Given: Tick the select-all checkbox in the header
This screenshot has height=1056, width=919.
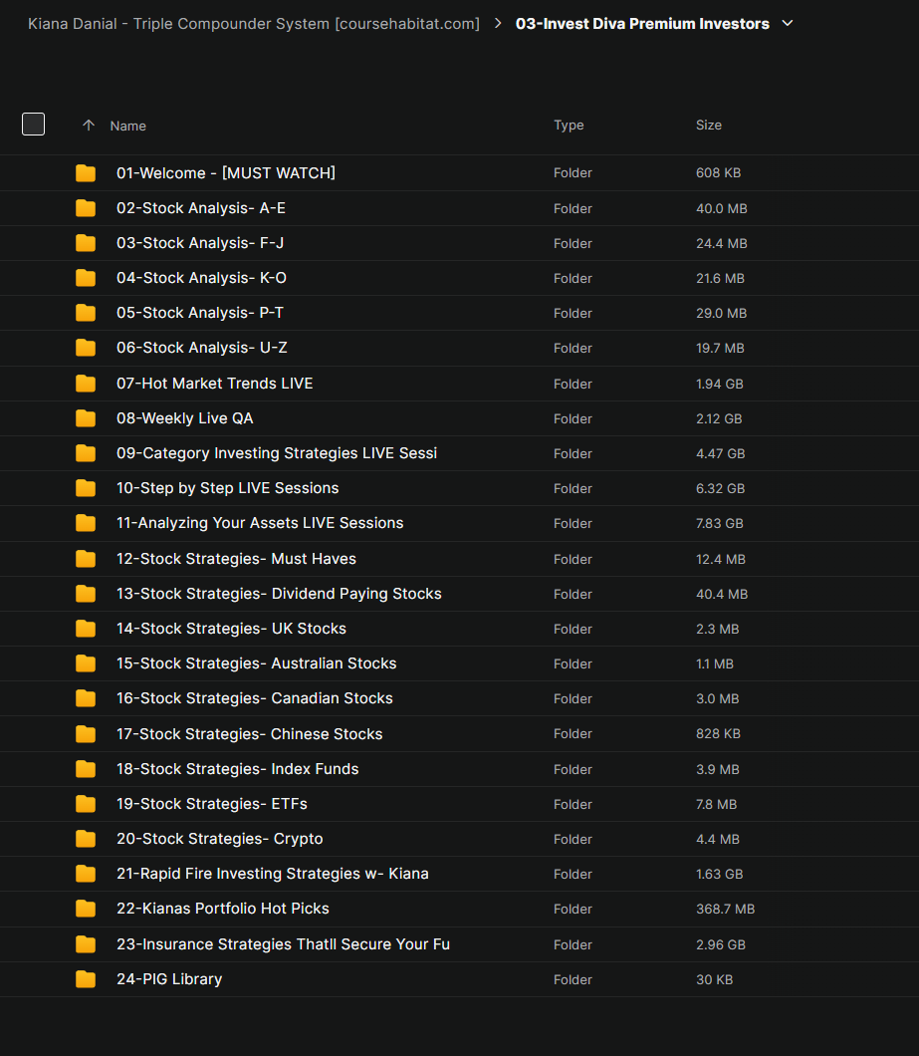Looking at the screenshot, I should 33,125.
